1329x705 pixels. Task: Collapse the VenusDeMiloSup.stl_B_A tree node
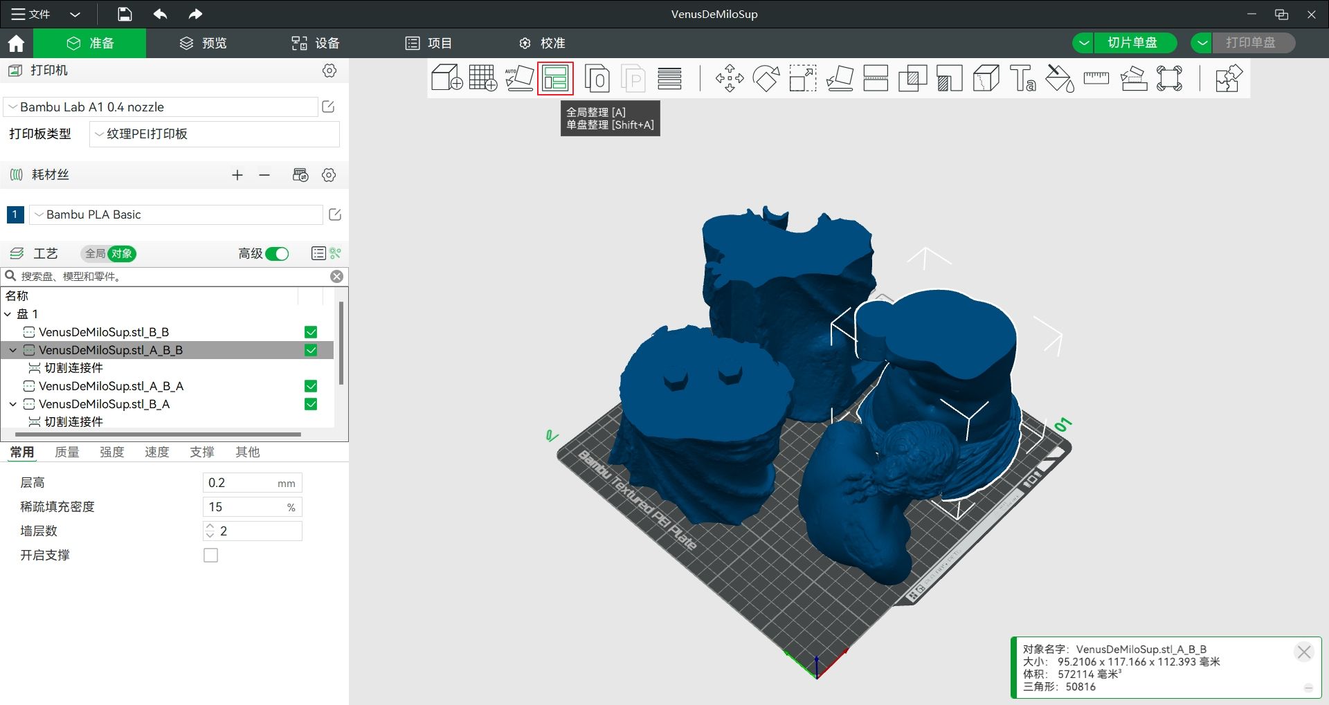click(x=12, y=404)
